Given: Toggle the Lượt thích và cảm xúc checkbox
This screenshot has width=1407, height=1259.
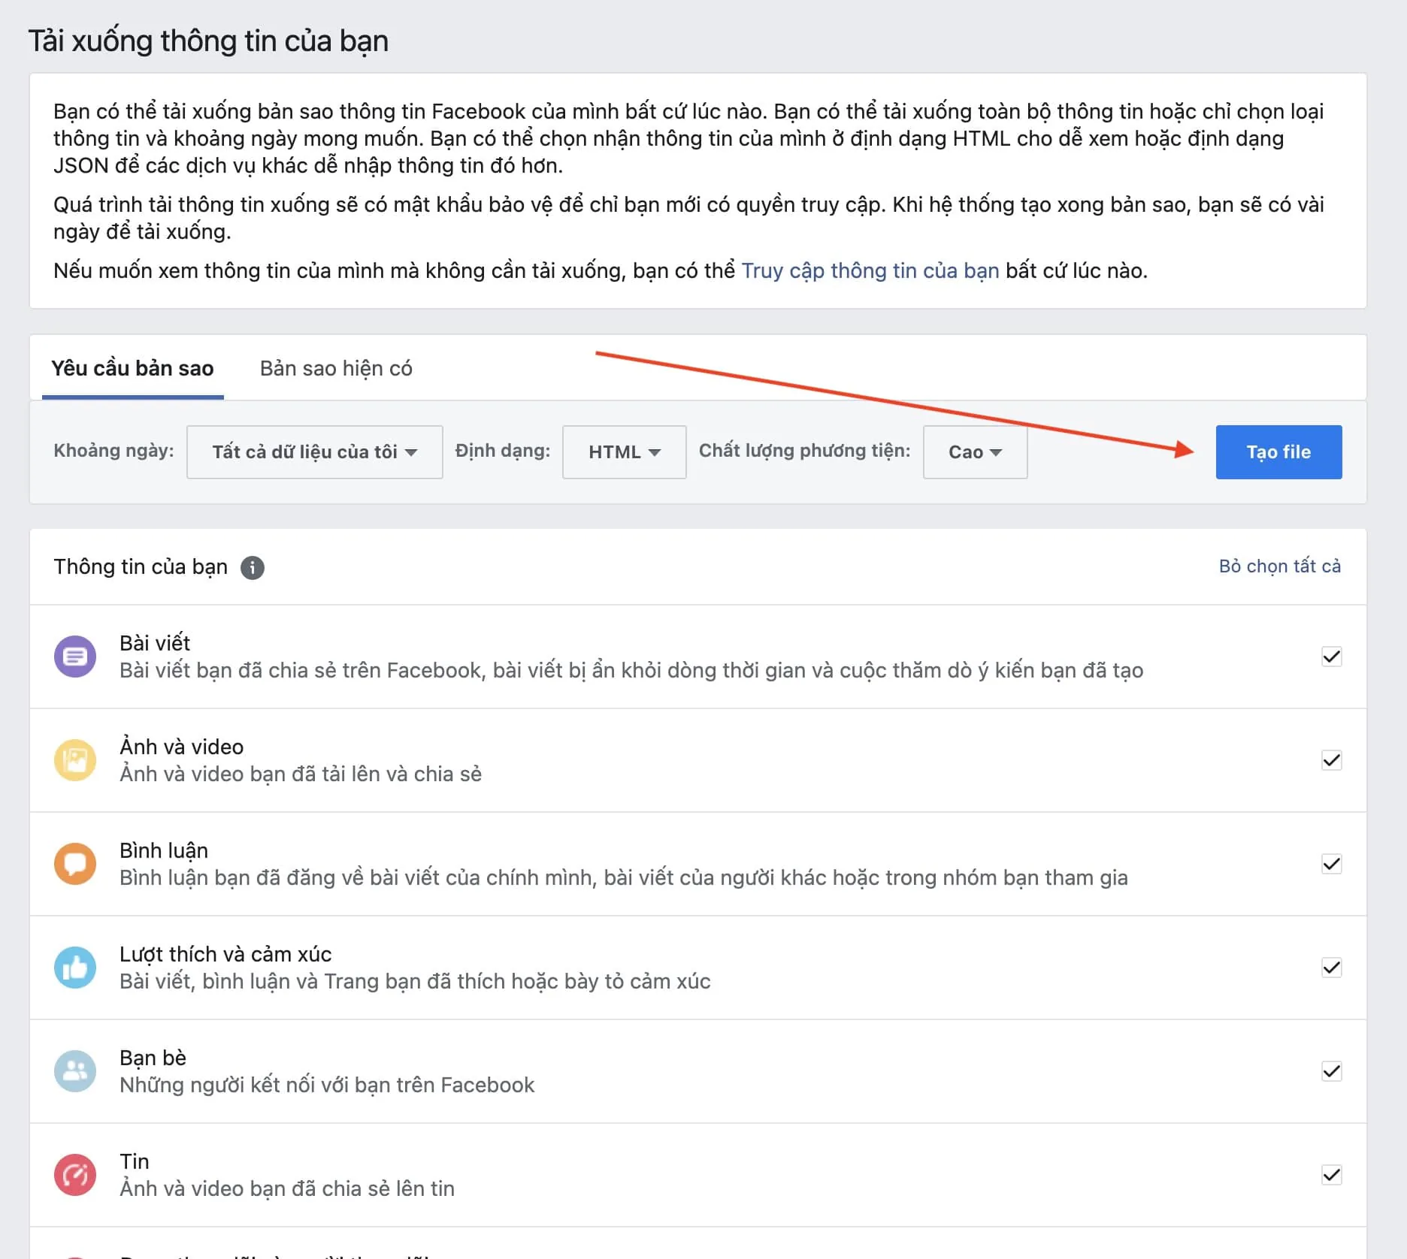Looking at the screenshot, I should pos(1331,968).
